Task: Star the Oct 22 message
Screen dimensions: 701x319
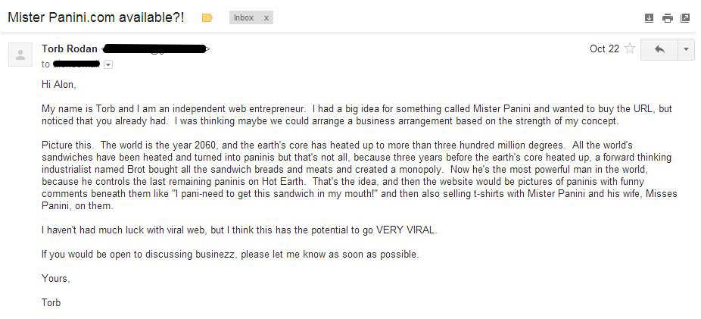Action: (x=630, y=48)
